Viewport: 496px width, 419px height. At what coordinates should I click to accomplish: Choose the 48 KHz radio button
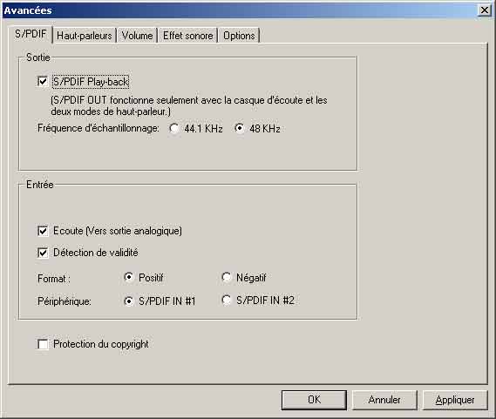240,128
